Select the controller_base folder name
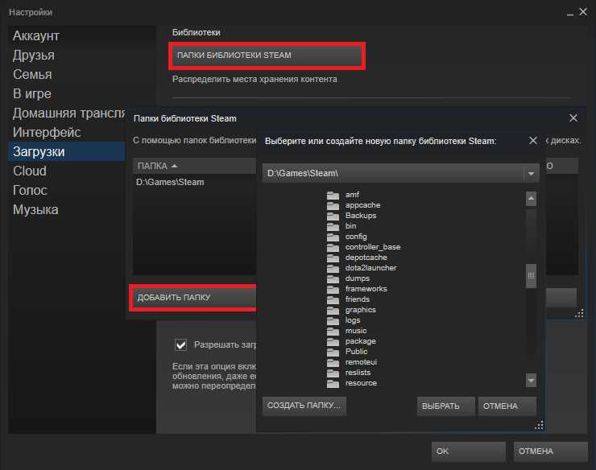596x470 pixels. 373,247
